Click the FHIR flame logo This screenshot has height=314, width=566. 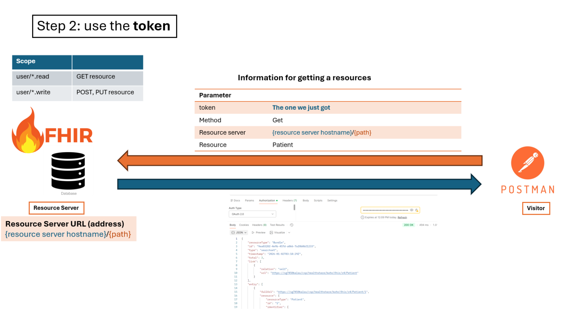click(28, 133)
